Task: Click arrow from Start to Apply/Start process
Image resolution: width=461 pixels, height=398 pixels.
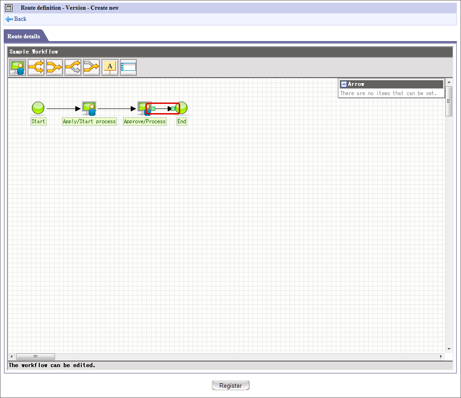Action: pyautogui.click(x=63, y=109)
